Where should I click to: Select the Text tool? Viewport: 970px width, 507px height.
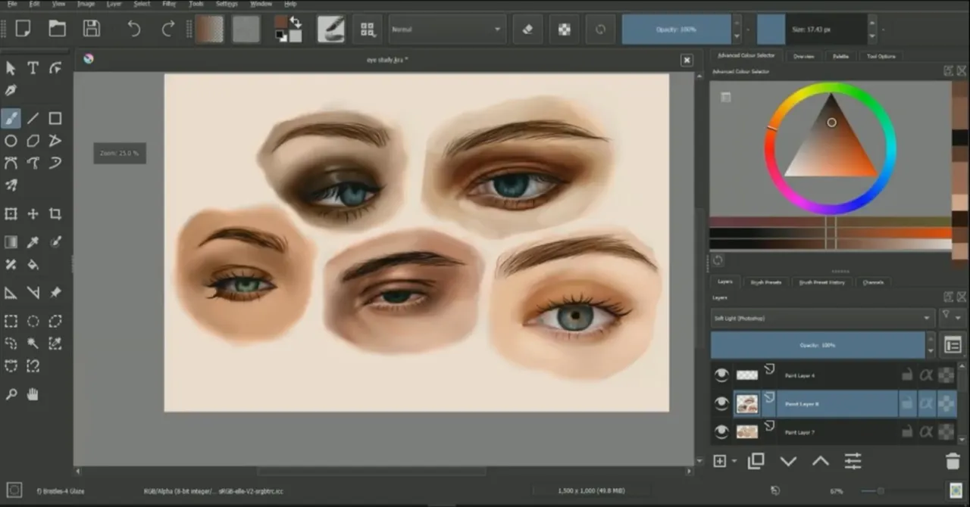[x=33, y=68]
